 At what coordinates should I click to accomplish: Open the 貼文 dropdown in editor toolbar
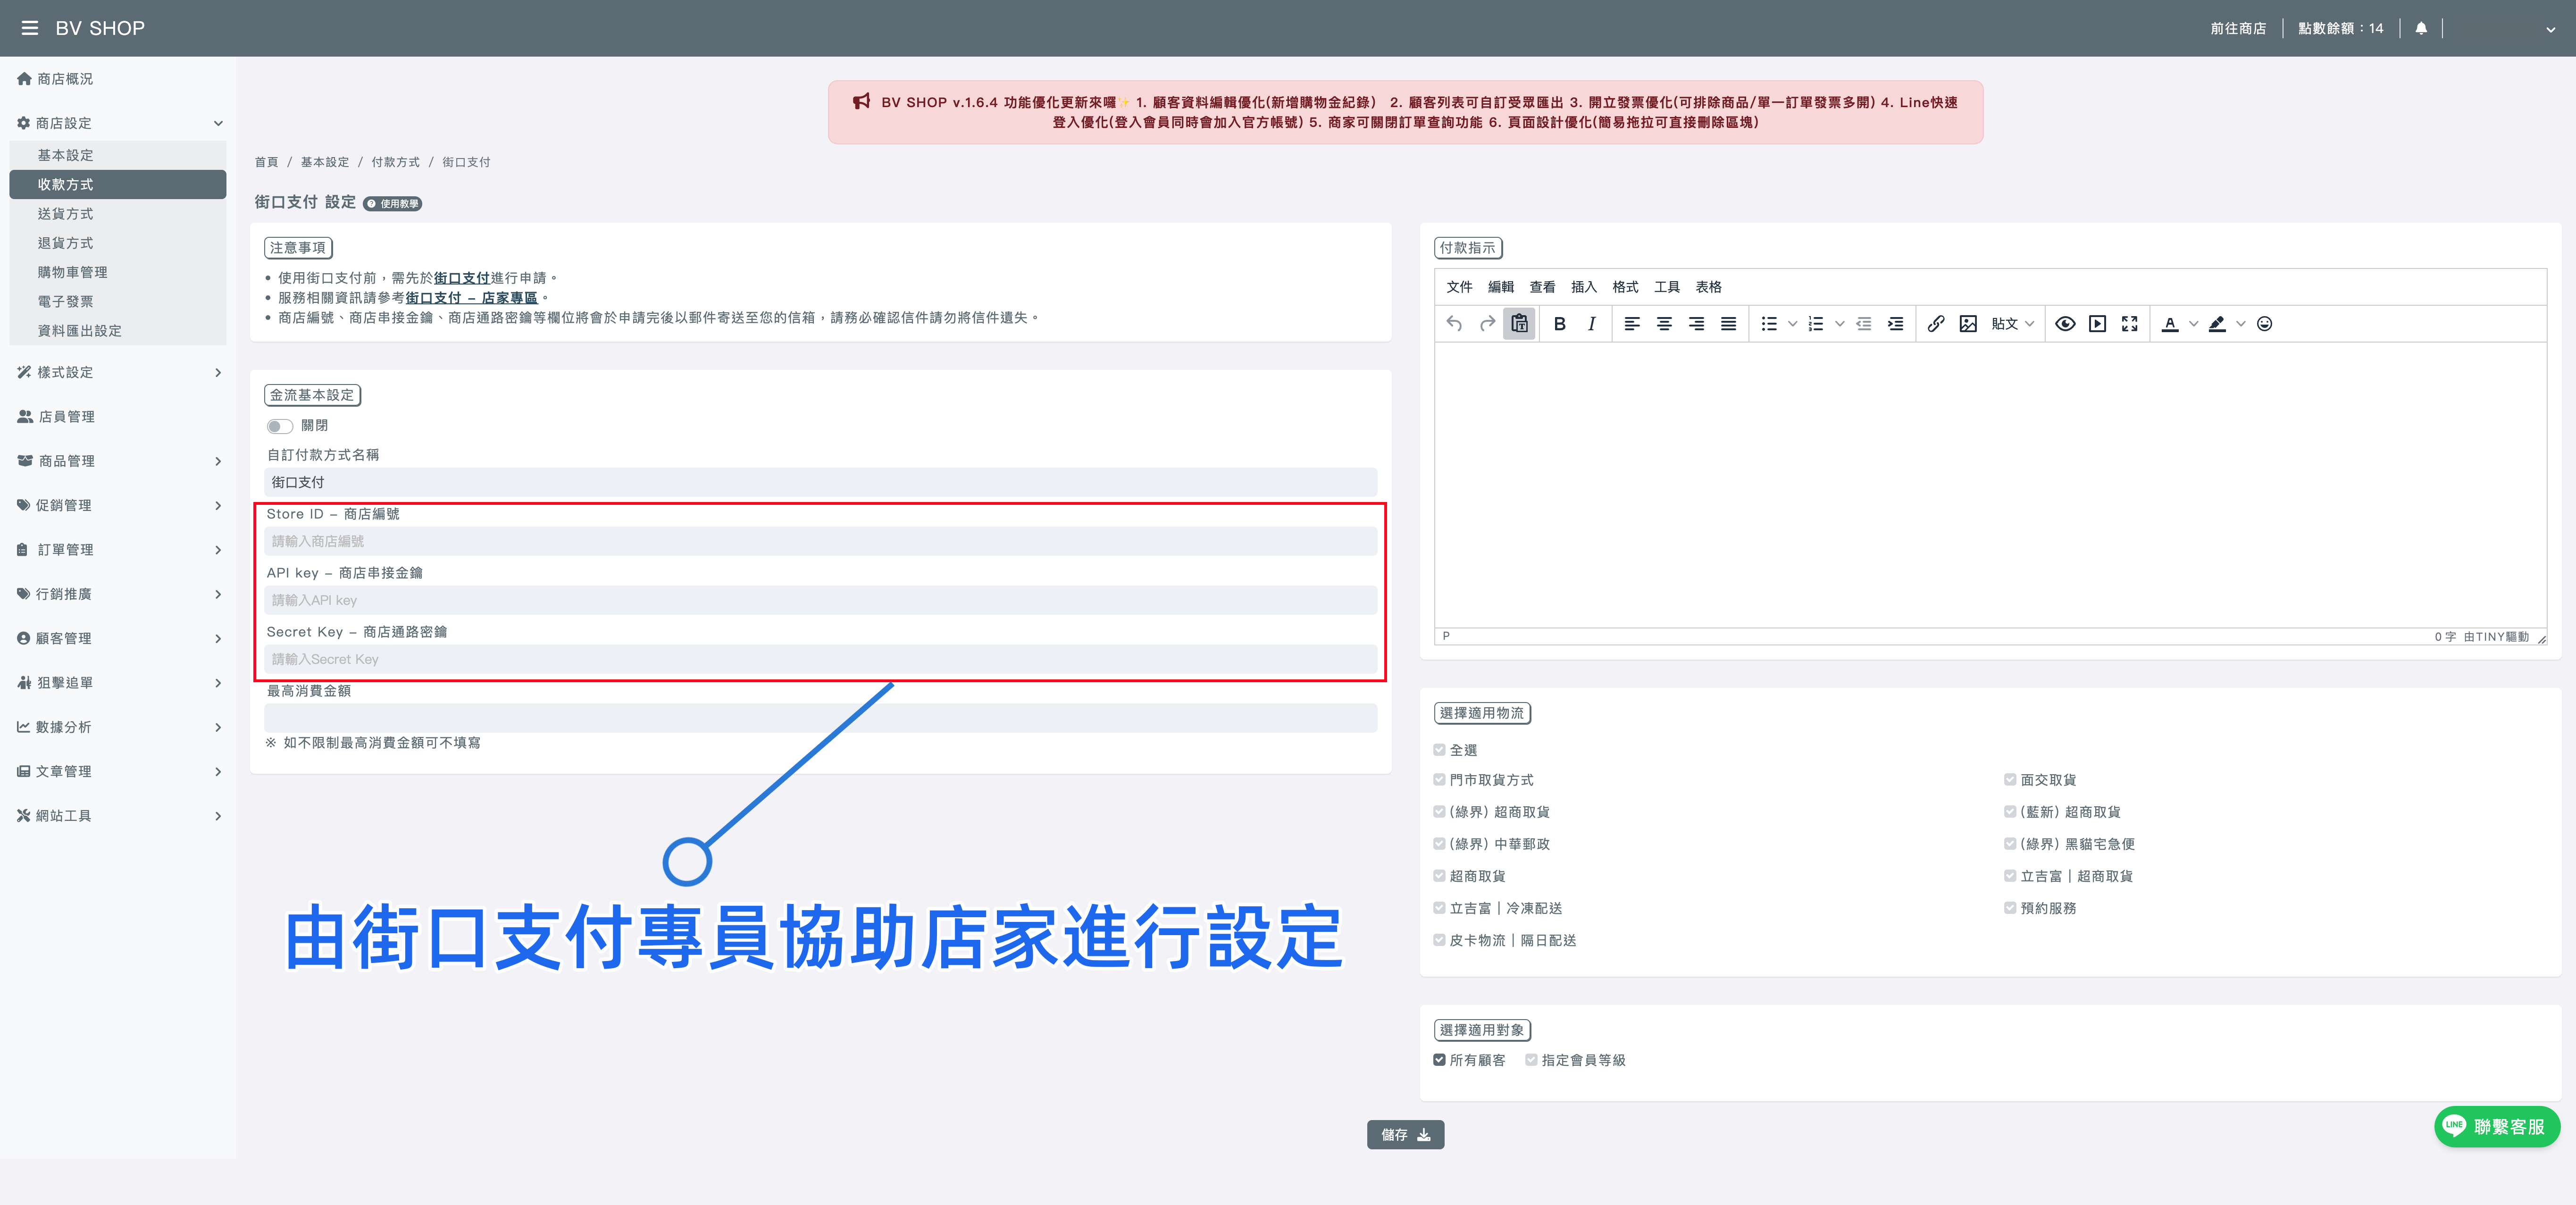pos(2012,323)
